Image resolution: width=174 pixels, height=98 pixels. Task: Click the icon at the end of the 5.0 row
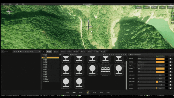(170, 88)
